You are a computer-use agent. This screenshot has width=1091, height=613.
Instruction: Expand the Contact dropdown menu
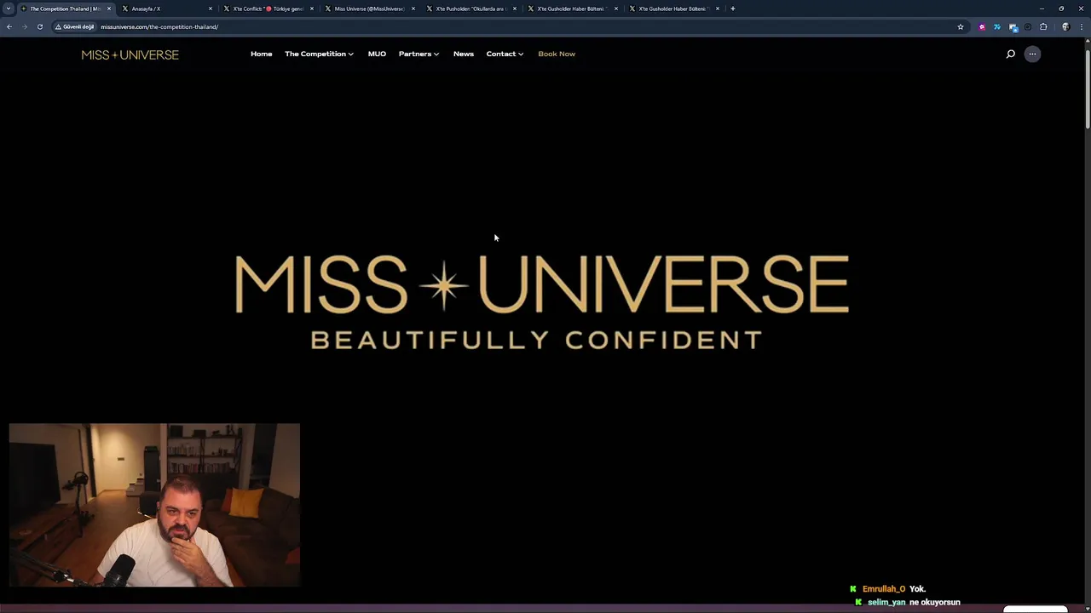505,54
